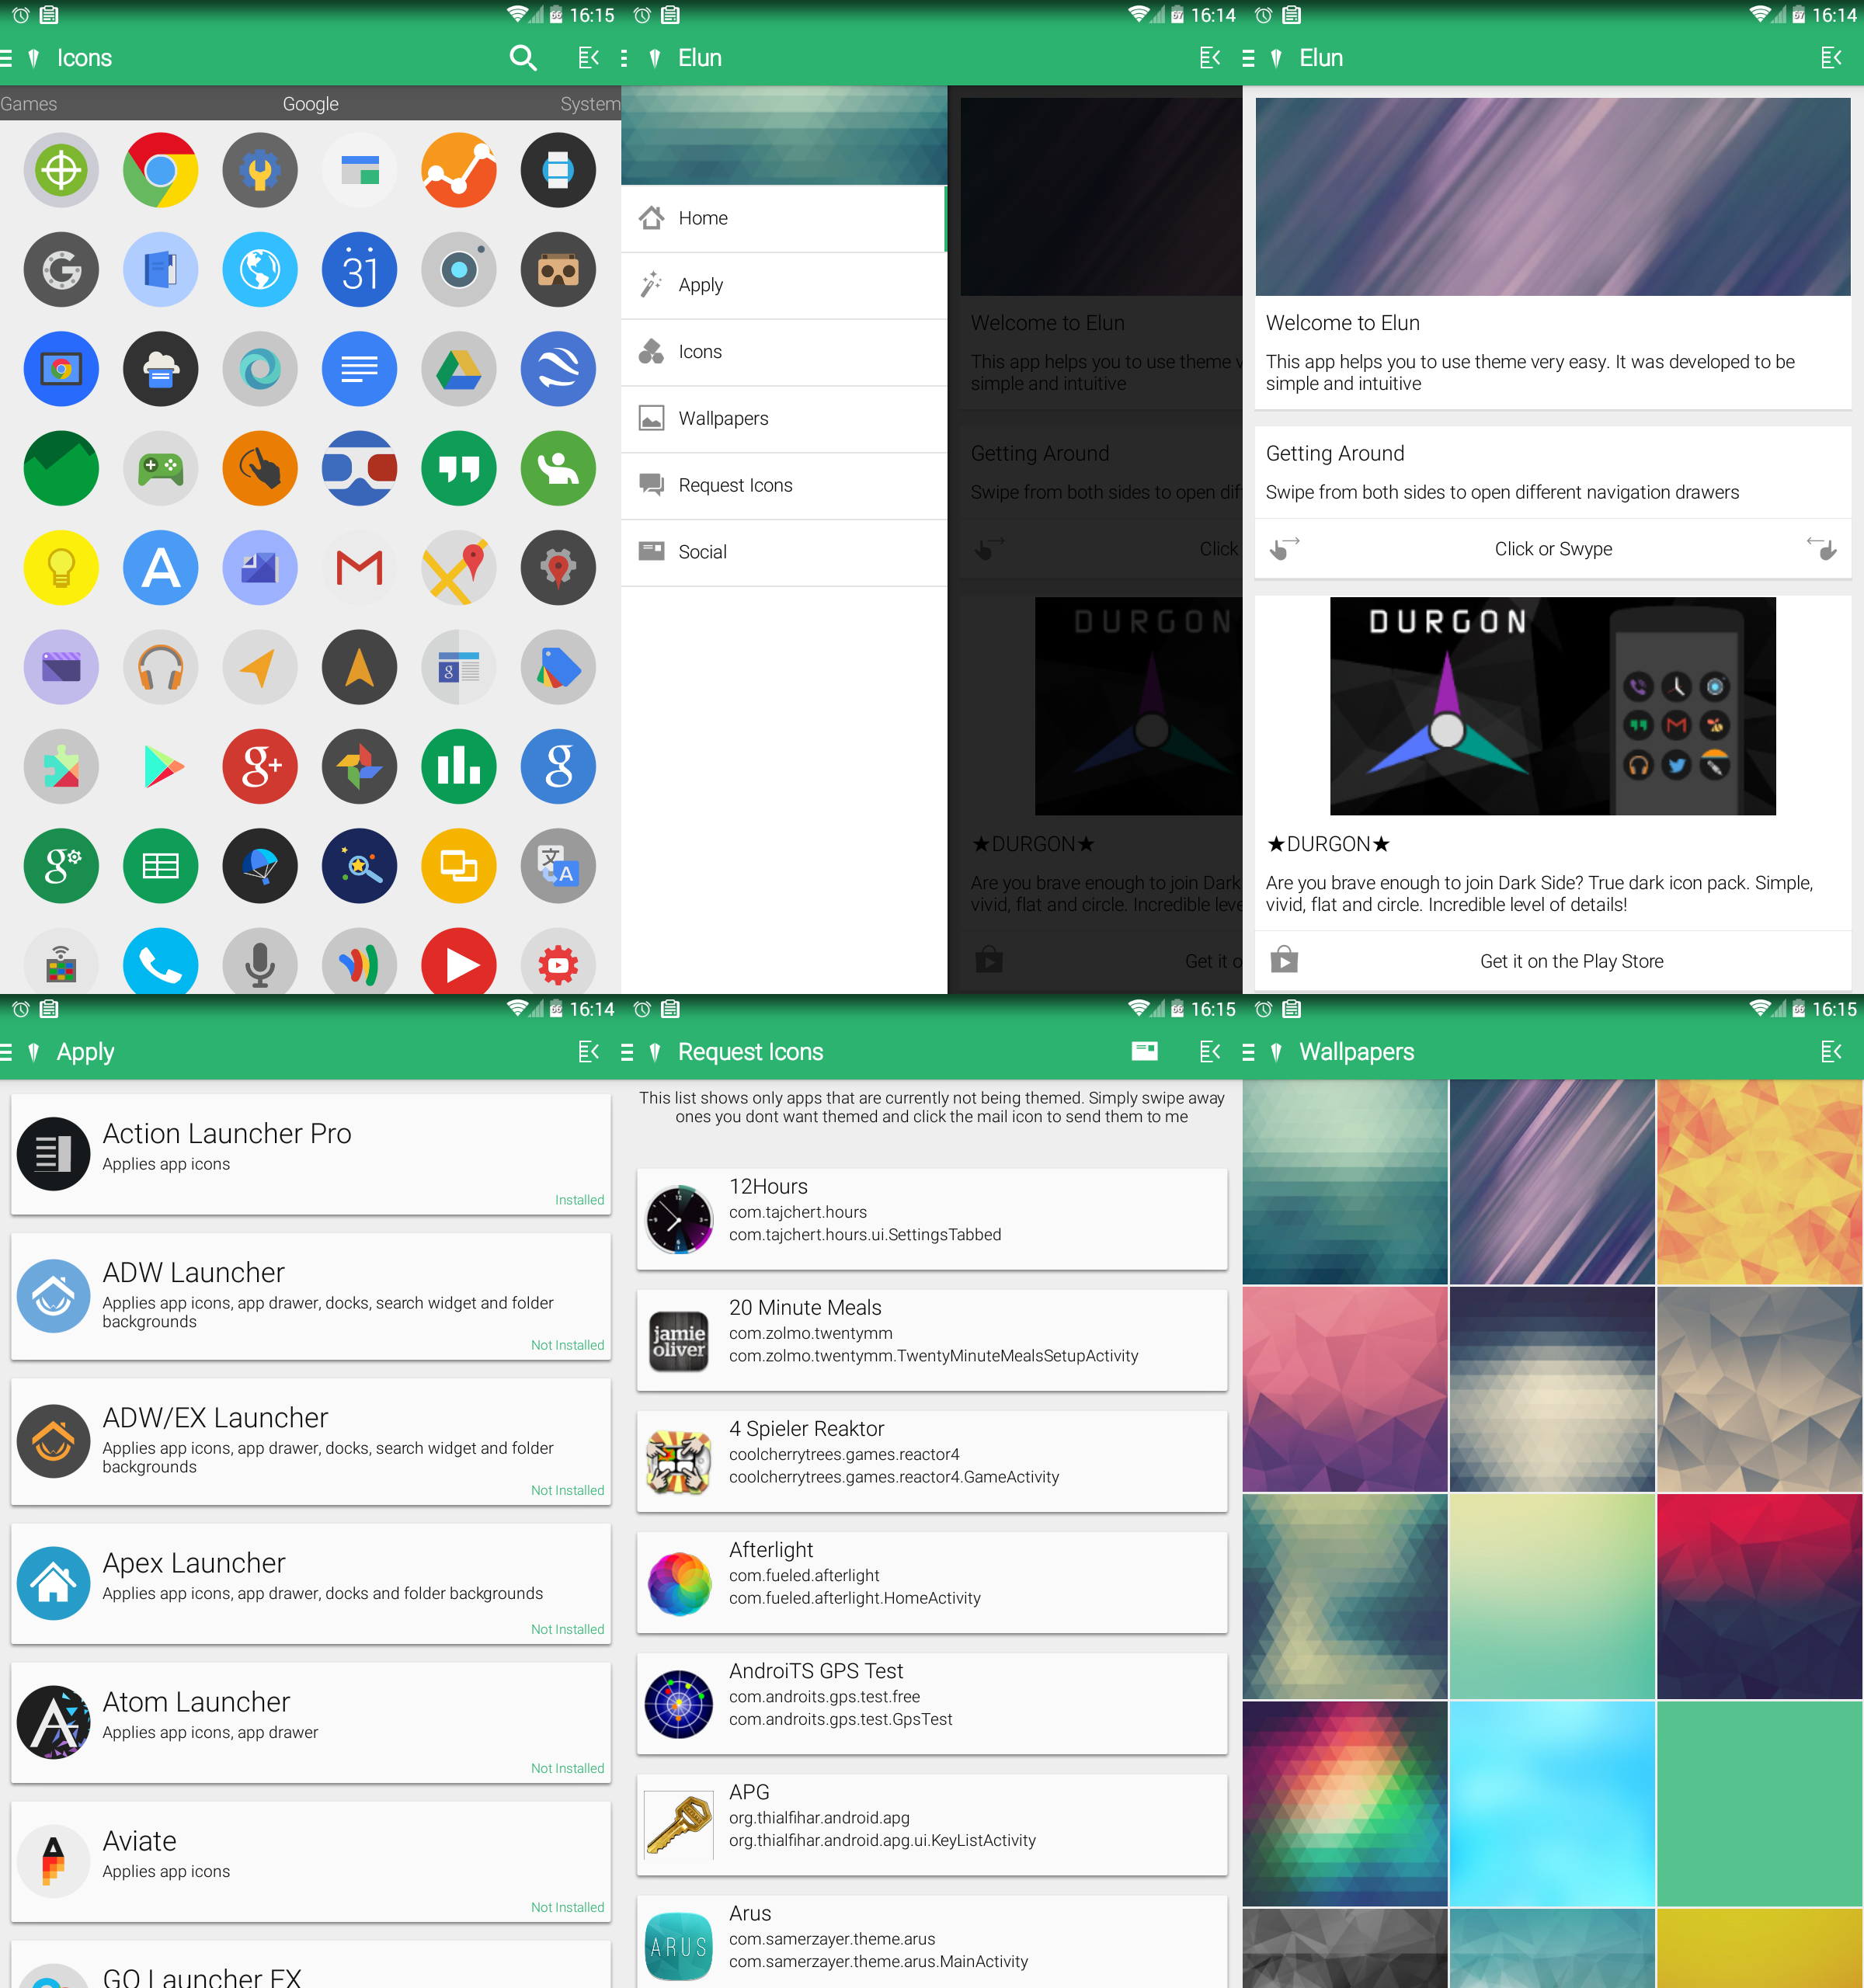
Task: Select the Google Calendar 31 icon
Action: coord(359,269)
